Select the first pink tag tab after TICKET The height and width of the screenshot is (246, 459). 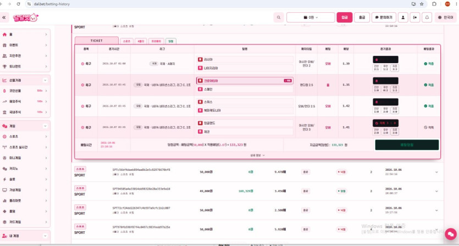[126, 41]
